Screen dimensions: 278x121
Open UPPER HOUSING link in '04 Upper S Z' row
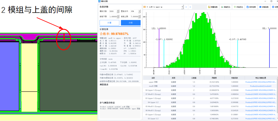[261, 102]
